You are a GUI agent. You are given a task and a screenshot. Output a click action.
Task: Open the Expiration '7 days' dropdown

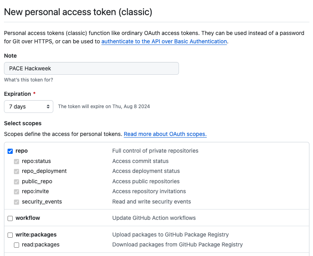click(29, 107)
